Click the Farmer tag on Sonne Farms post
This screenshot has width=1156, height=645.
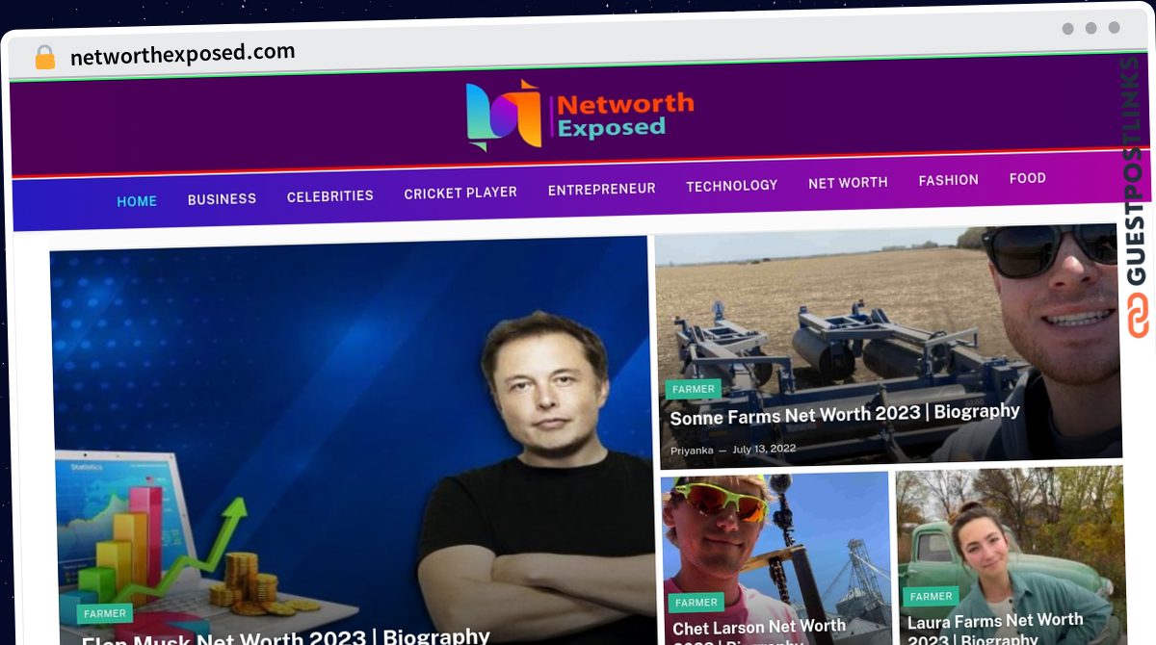pyautogui.click(x=694, y=389)
